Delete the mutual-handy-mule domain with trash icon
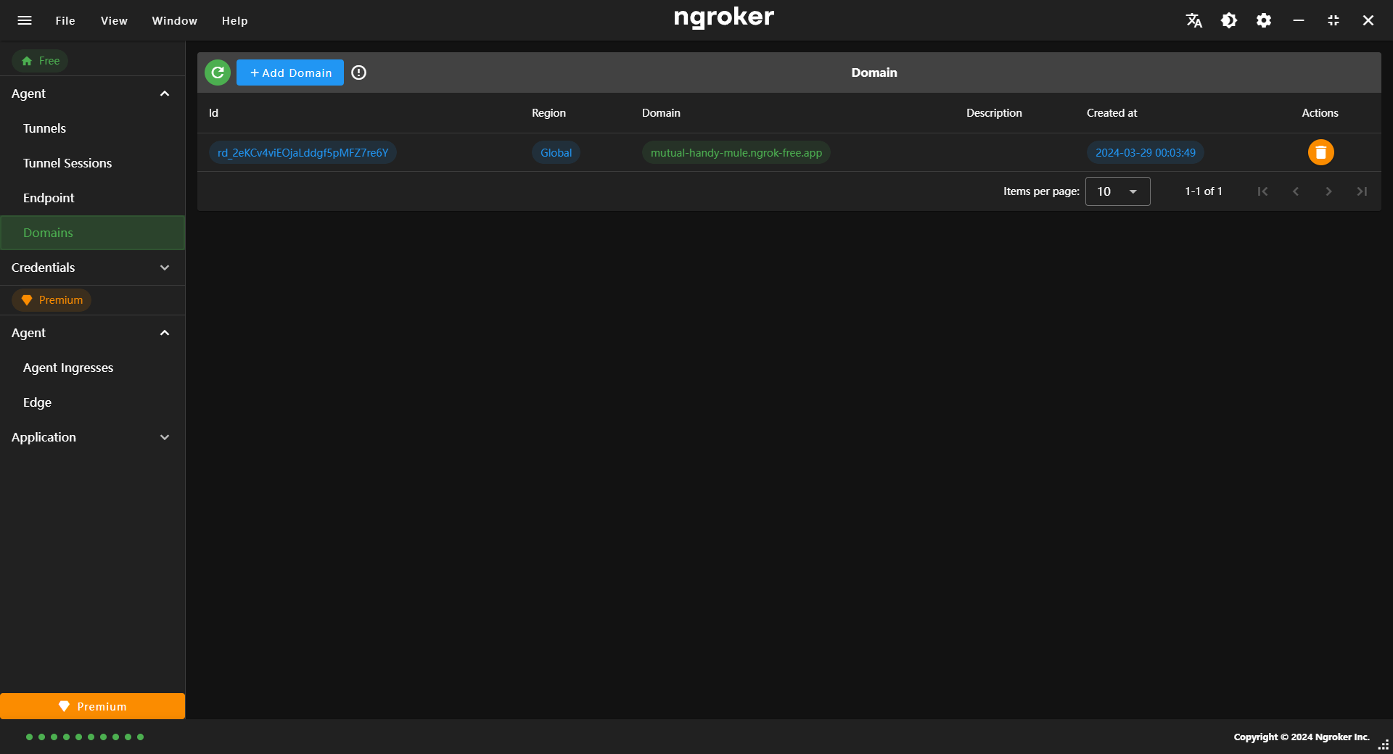 point(1320,152)
